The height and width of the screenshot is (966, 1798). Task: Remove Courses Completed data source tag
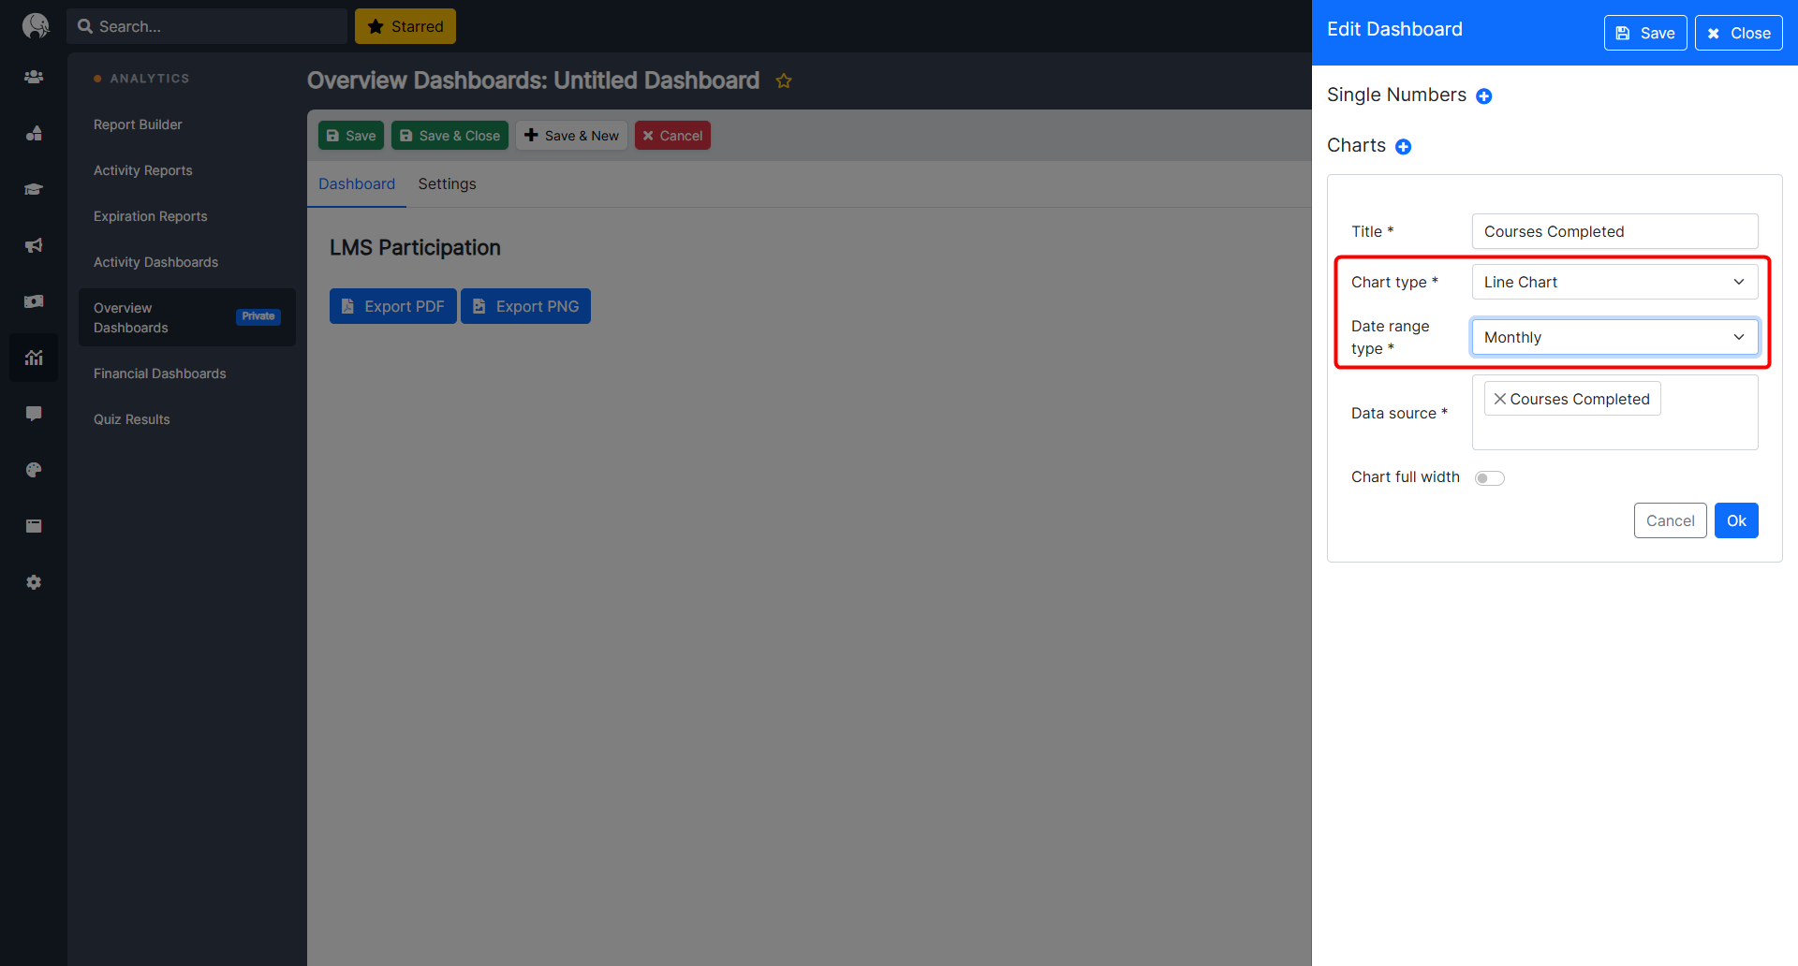pos(1499,399)
